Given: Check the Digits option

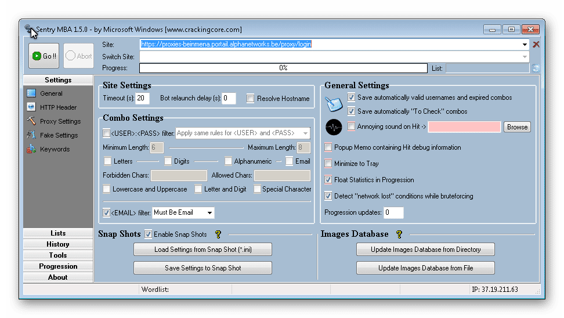Looking at the screenshot, I should pyautogui.click(x=168, y=161).
